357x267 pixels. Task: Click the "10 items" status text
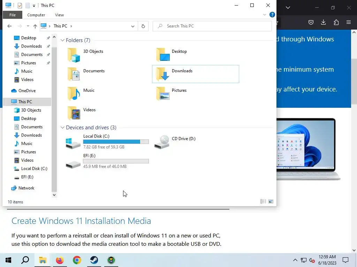click(x=15, y=202)
